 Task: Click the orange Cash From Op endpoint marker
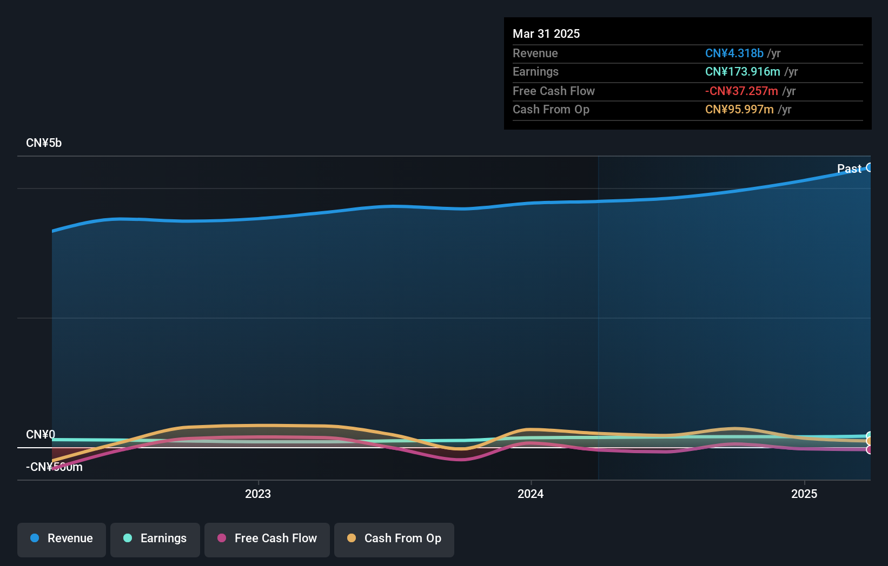[869, 441]
